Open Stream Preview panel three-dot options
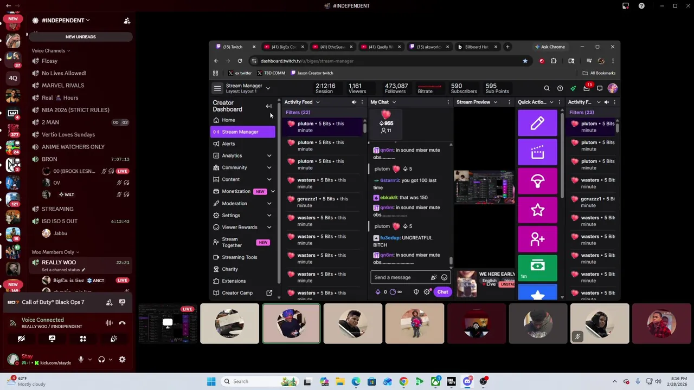 pos(509,102)
